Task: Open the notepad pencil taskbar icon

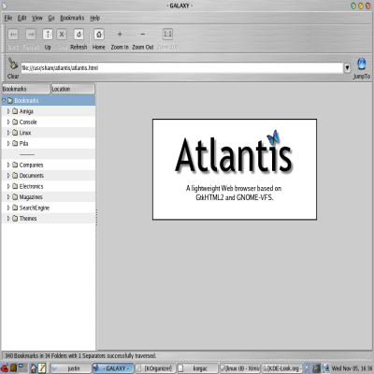Action: (x=42, y=368)
